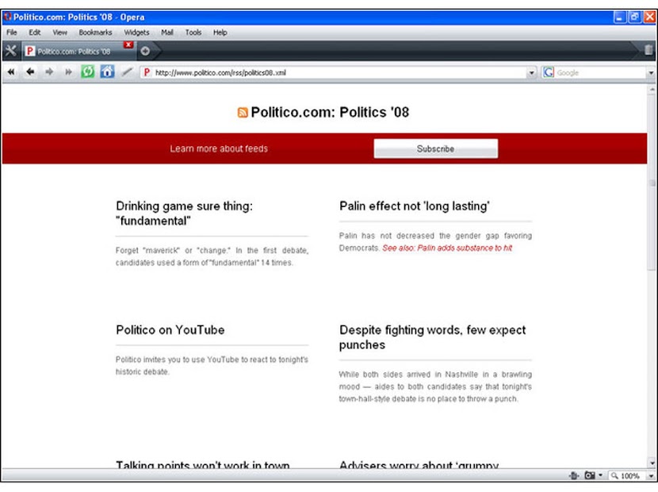Click the scrollbar down arrow
This screenshot has width=658, height=492.
coord(652,463)
